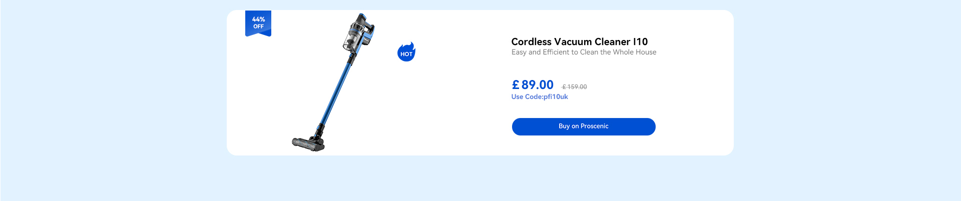The height and width of the screenshot is (201, 961).
Task: Click the Use Code:pfi10uk promo text
Action: pyautogui.click(x=540, y=97)
